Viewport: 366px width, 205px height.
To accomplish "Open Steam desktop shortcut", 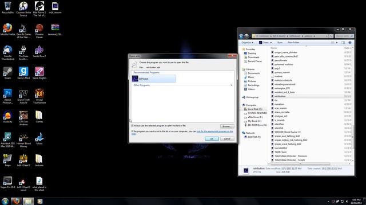I will pos(7,73).
